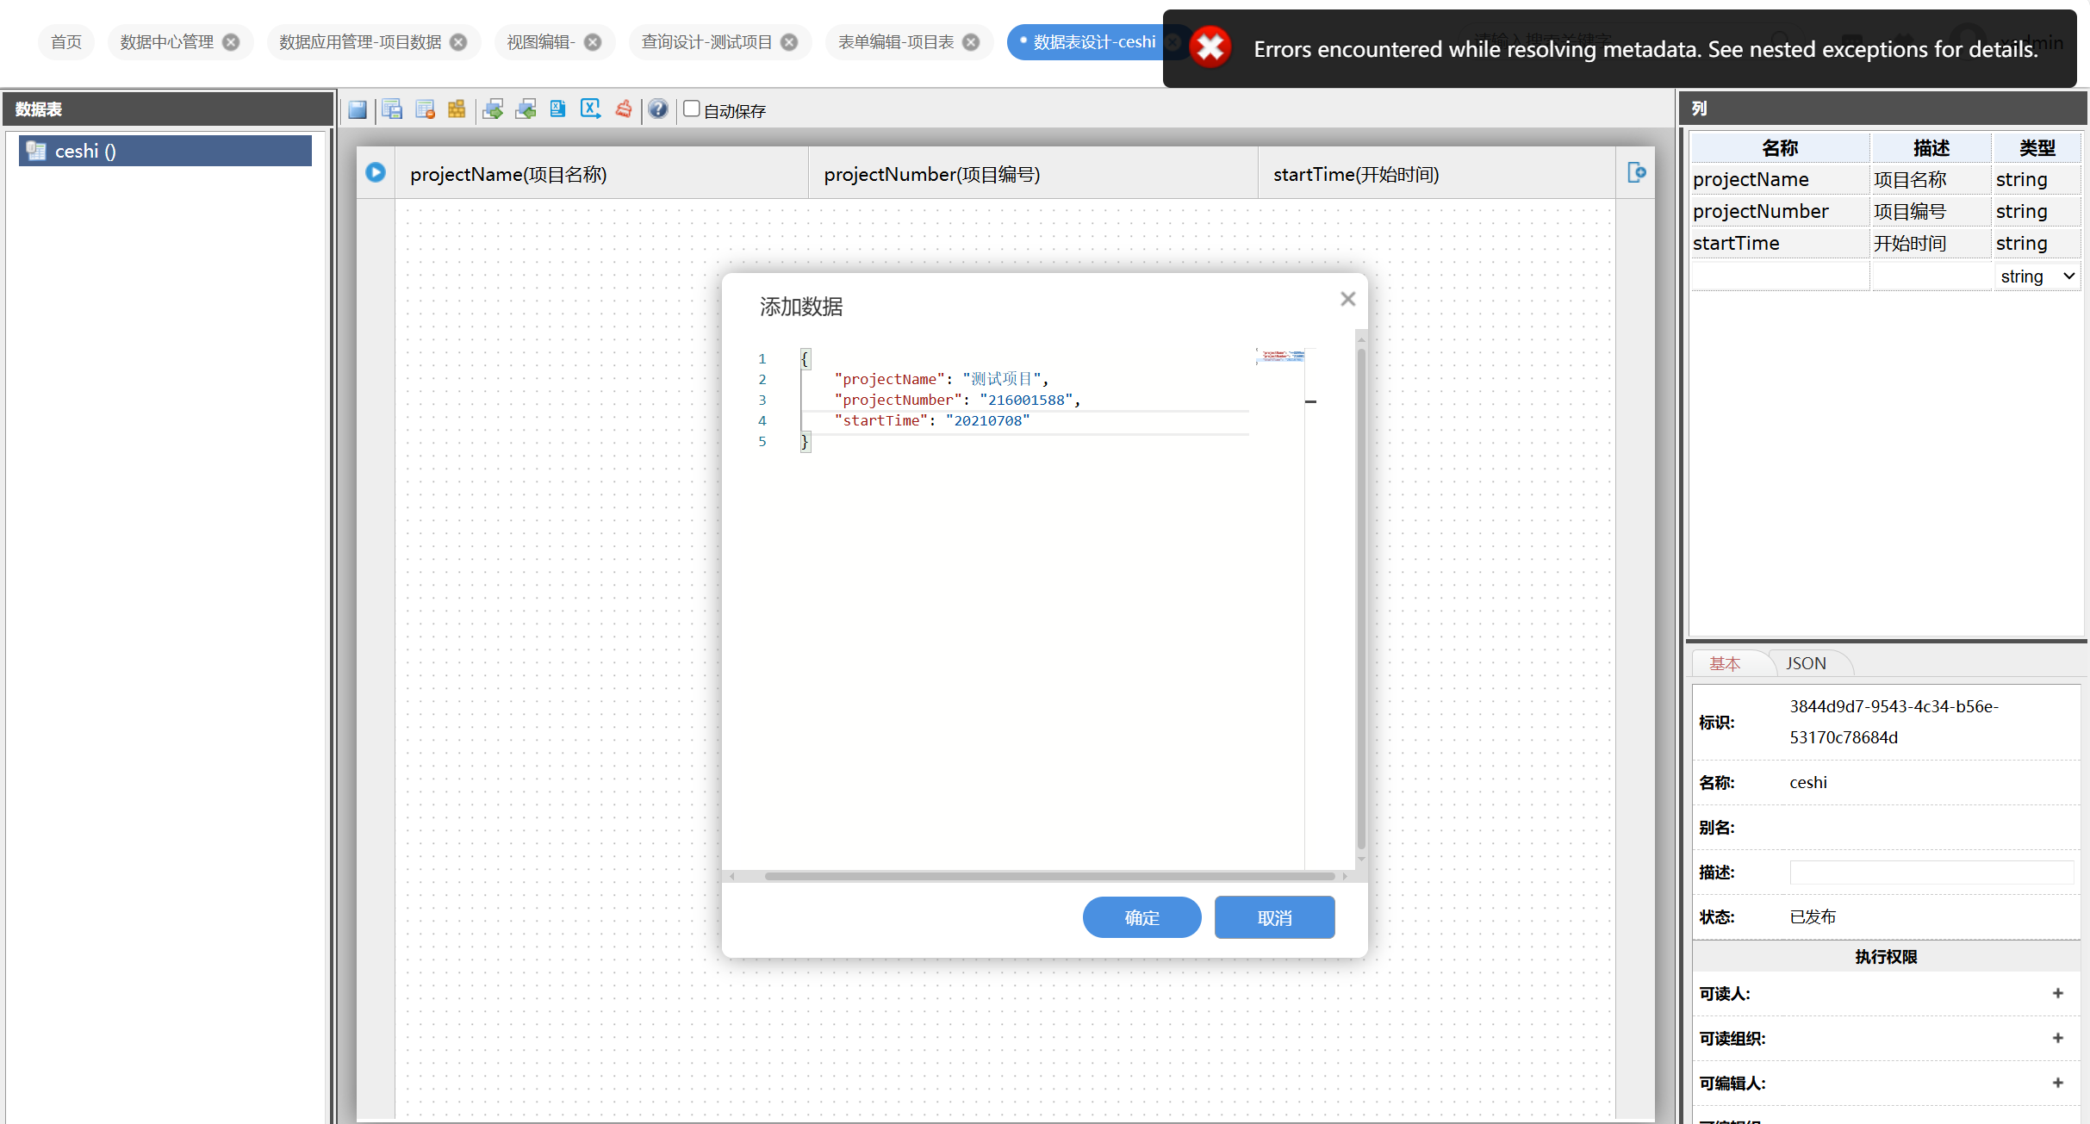Click the horizontal scrollbar of the JSON editor
This screenshot has width=2090, height=1124.
click(x=1048, y=876)
